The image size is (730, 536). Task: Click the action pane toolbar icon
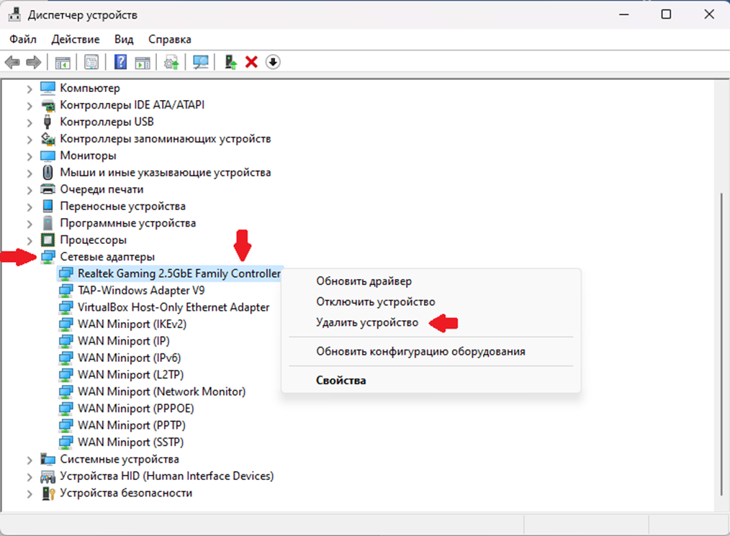143,62
